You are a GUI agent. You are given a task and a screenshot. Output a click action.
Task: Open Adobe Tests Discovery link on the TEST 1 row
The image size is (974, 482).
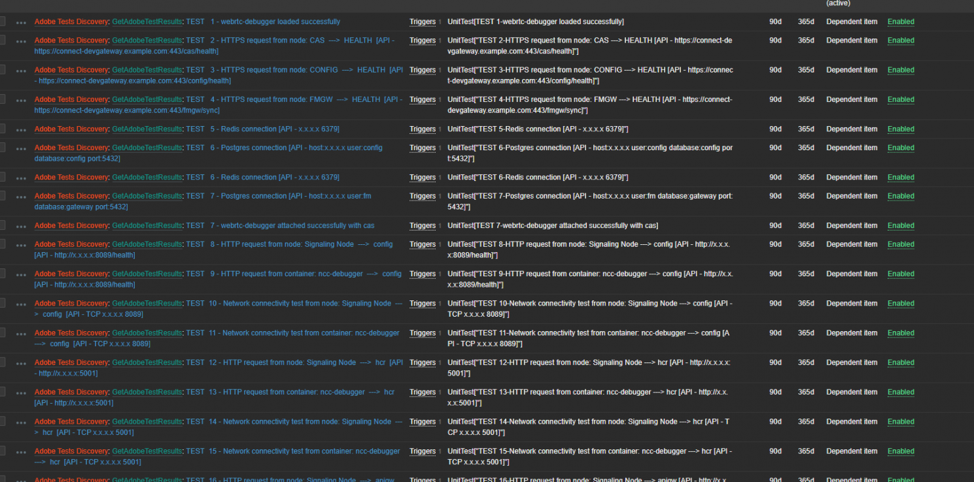(x=71, y=22)
